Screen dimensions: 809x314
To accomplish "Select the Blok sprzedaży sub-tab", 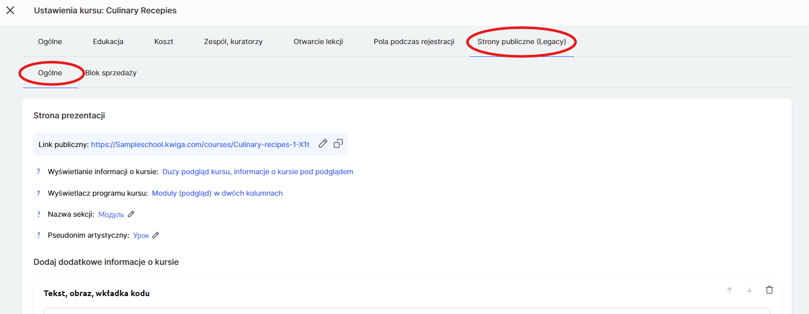I will 111,73.
